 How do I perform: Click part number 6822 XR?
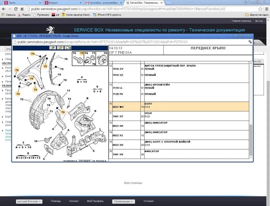118,126
